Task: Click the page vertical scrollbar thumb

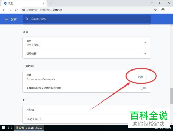Action: (172, 96)
